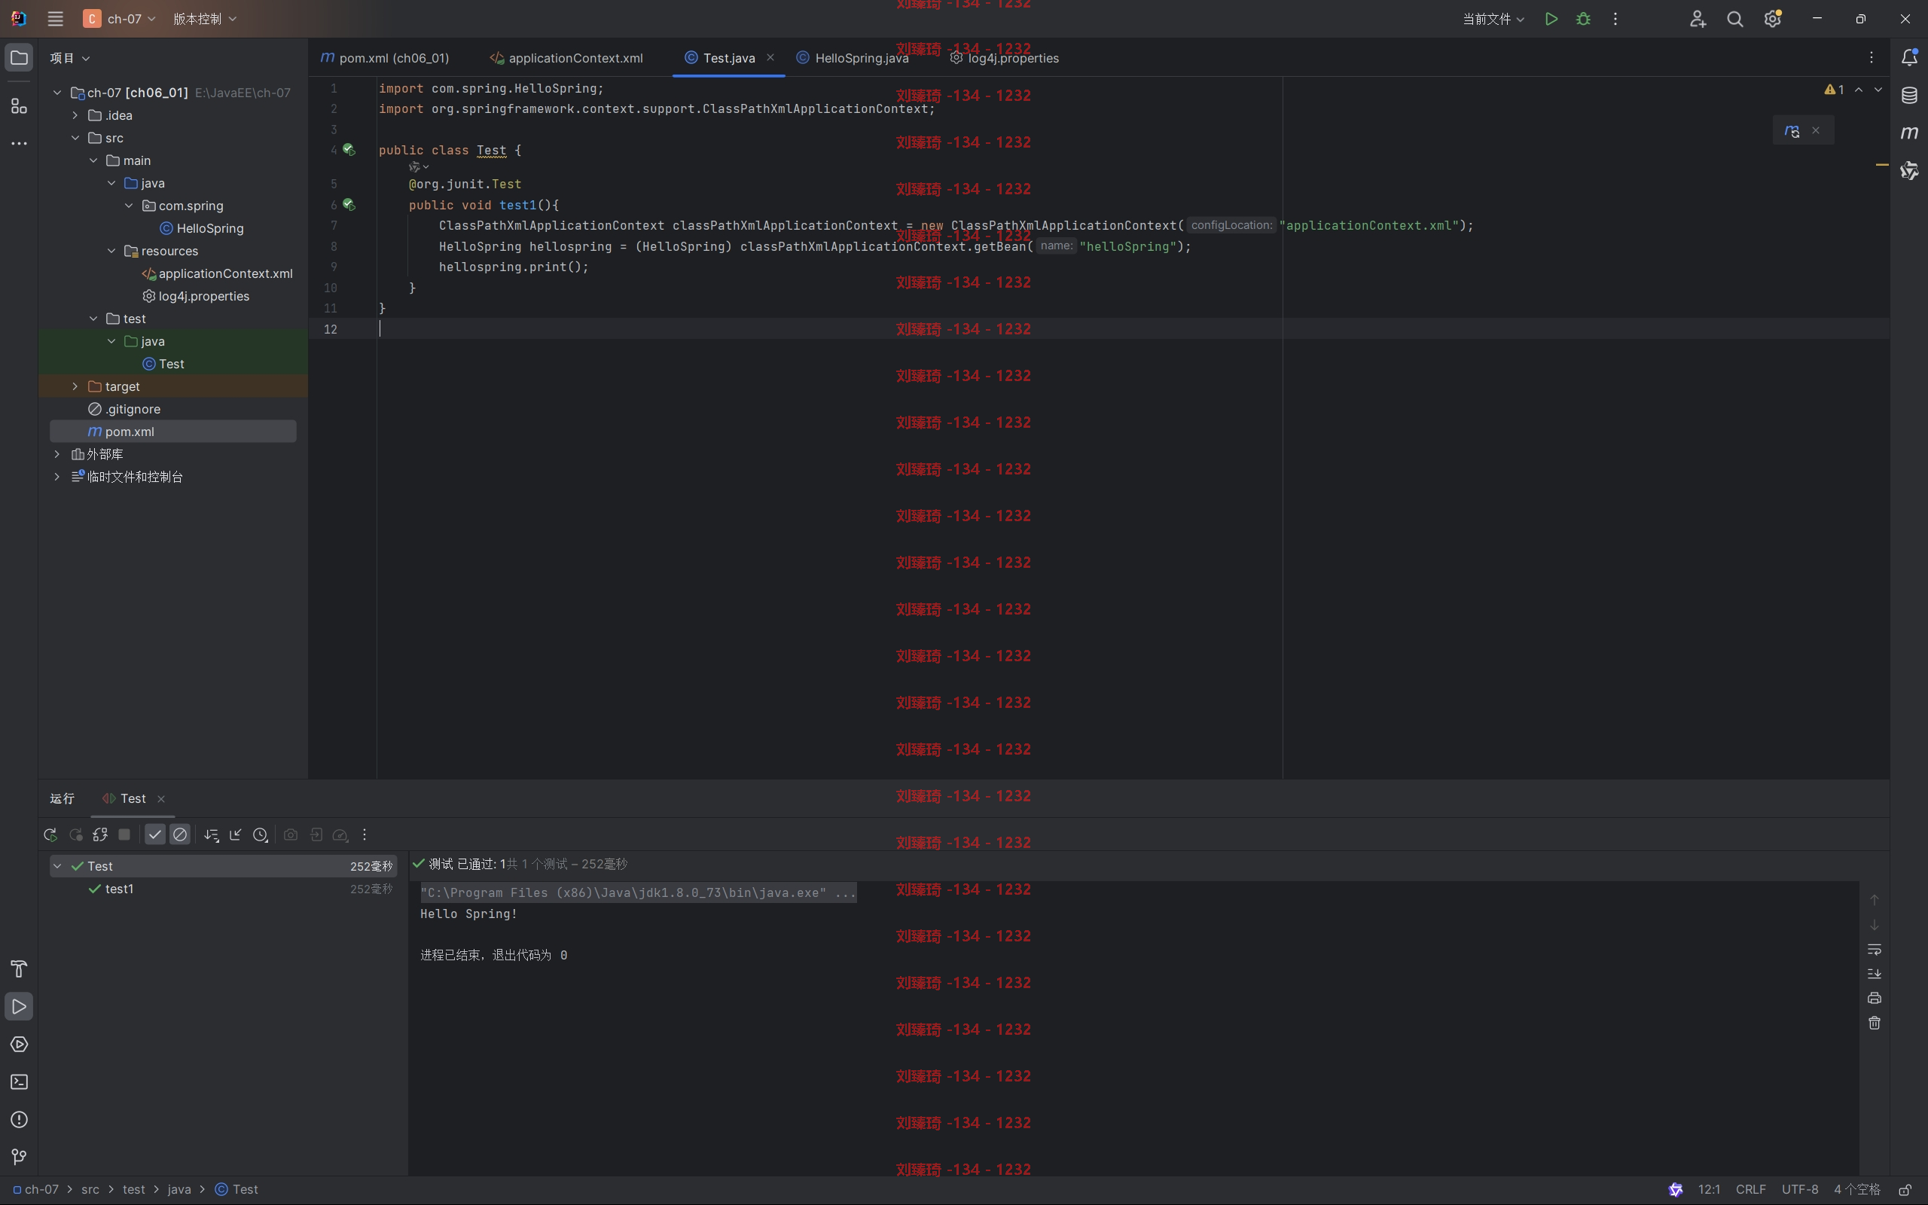The image size is (1928, 1205).
Task: Open the 项目 view dropdown
Action: [x=69, y=58]
